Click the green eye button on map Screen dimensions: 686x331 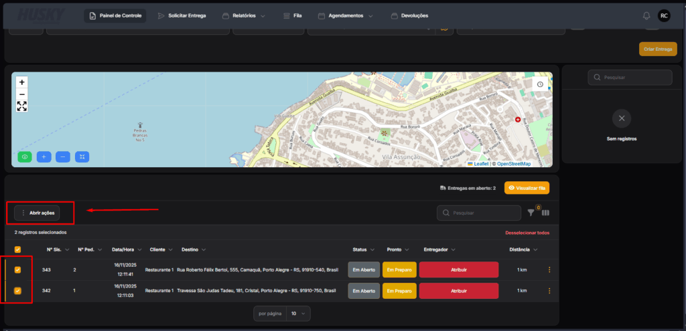(25, 156)
